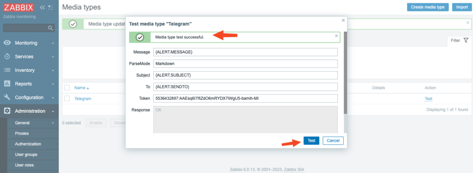Click the dialog vertical scrollbar
This screenshot has width=473, height=173.
pyautogui.click(x=345, y=72)
